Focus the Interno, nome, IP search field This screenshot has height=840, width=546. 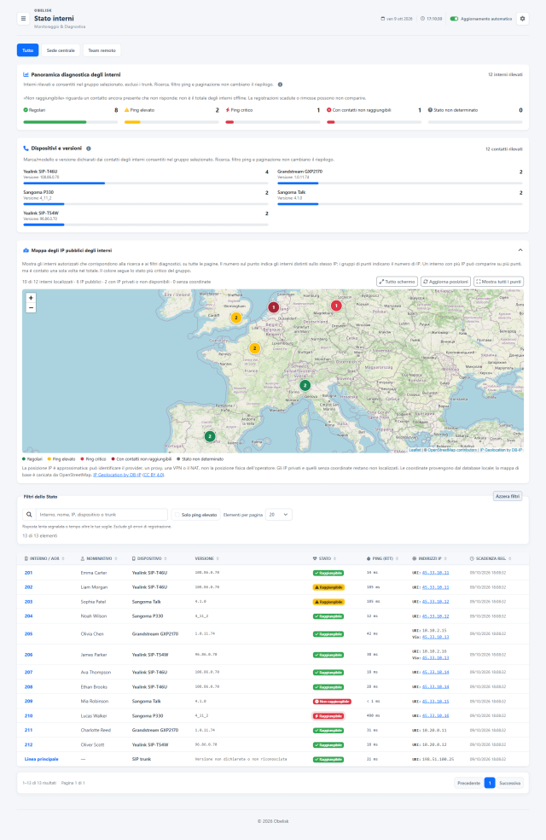102,514
